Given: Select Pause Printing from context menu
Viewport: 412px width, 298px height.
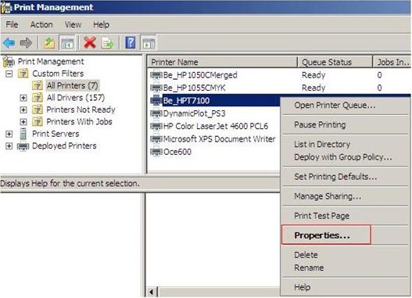Looking at the screenshot, I should pos(320,124).
